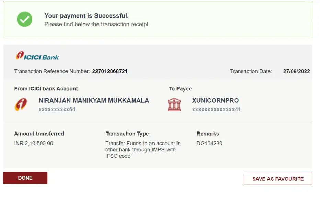Click the payee name XUNICORNPRO

click(215, 101)
